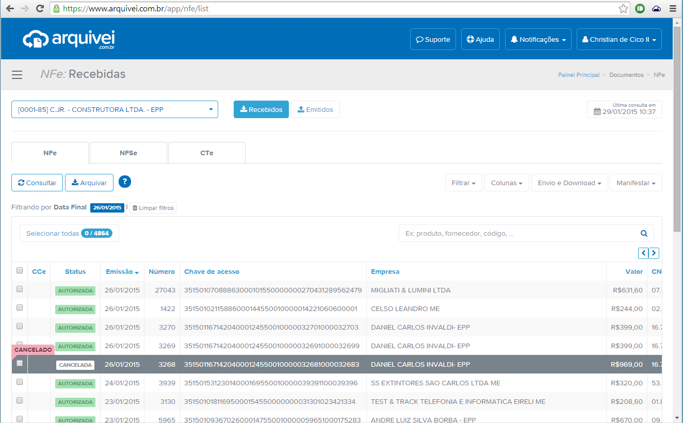The image size is (683, 423).
Task: Go to Painel Principal breadcrumb
Action: coord(579,75)
